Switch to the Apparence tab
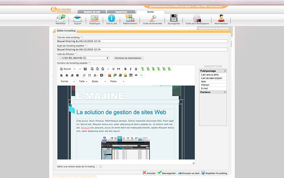284x178 pixels. [x=120, y=12]
